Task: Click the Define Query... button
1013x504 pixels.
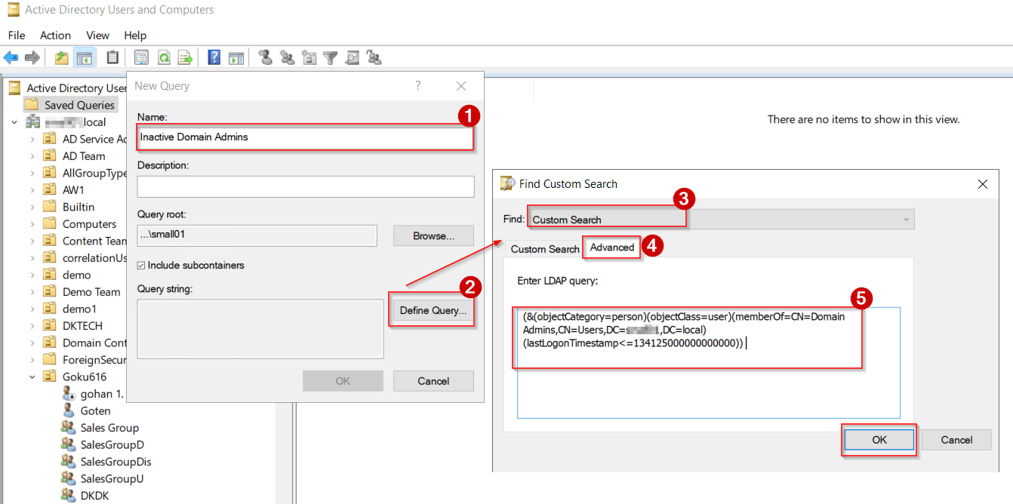Action: 433,310
